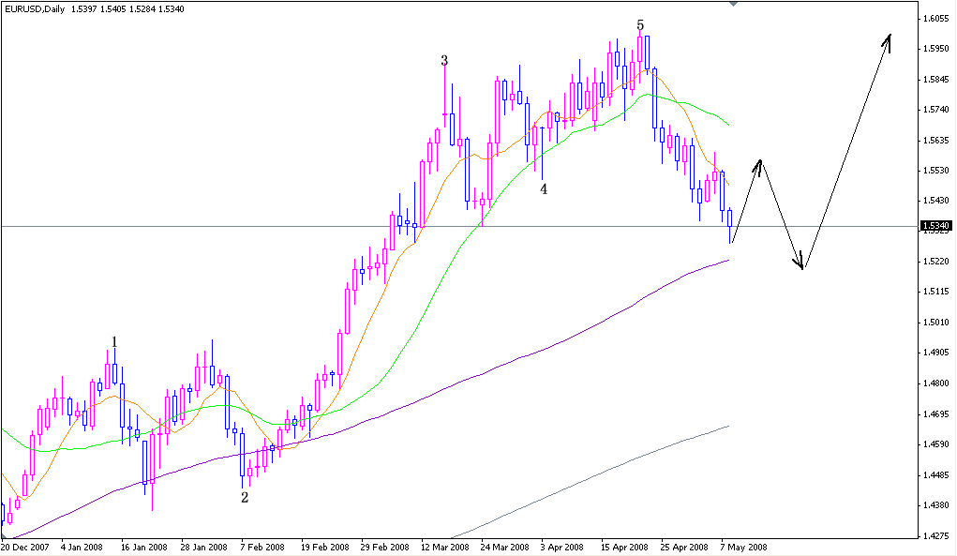The width and height of the screenshot is (957, 556).
Task: Click the 1.5845 price axis label
Action: point(936,80)
